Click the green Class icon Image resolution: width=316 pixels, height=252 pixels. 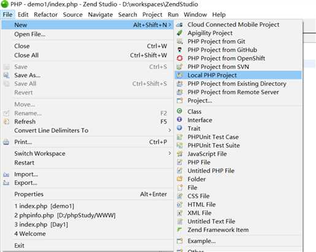click(179, 111)
